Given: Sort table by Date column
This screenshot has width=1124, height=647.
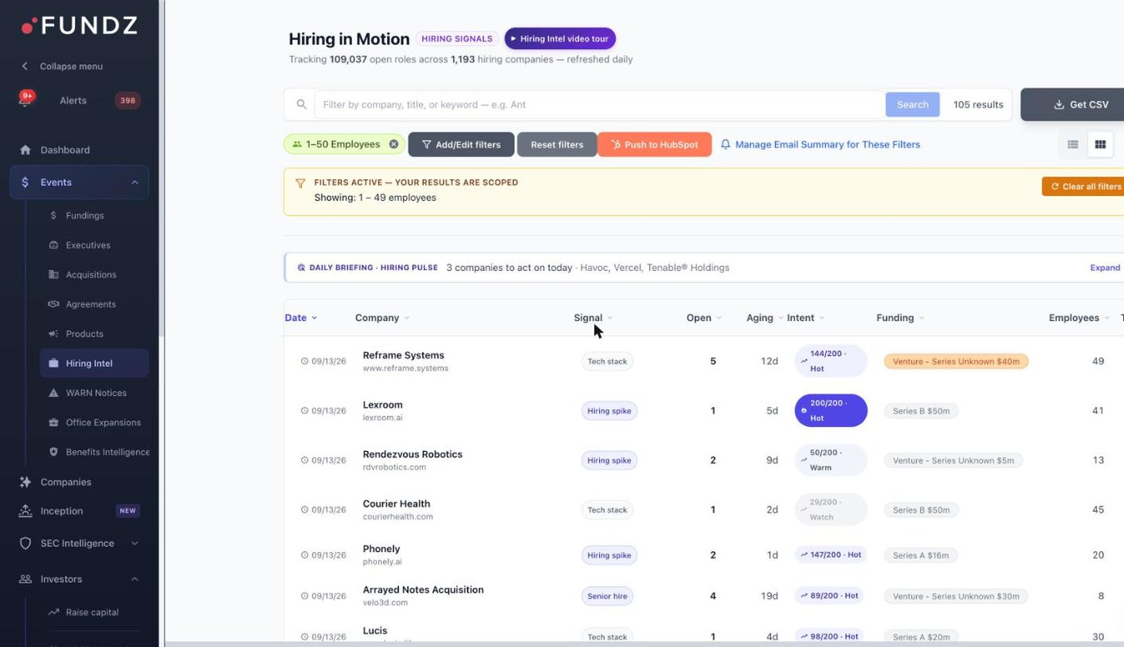Looking at the screenshot, I should [301, 318].
